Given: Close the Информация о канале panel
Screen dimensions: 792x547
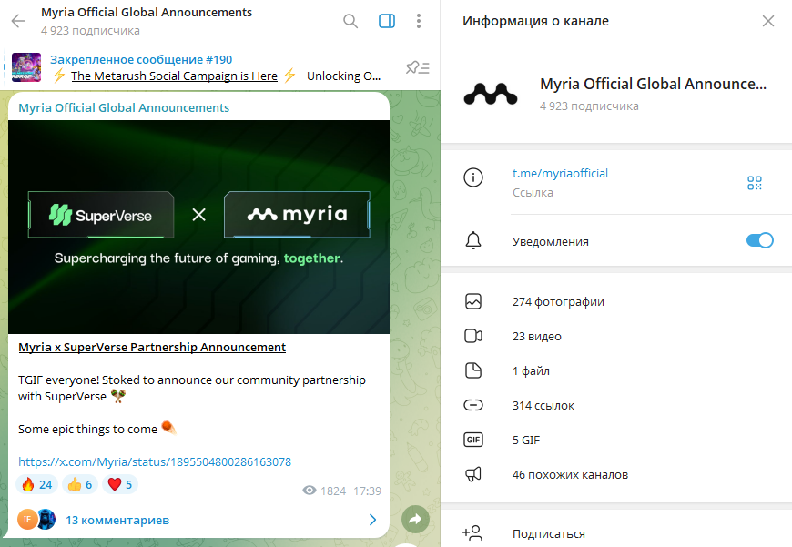Looking at the screenshot, I should point(767,21).
